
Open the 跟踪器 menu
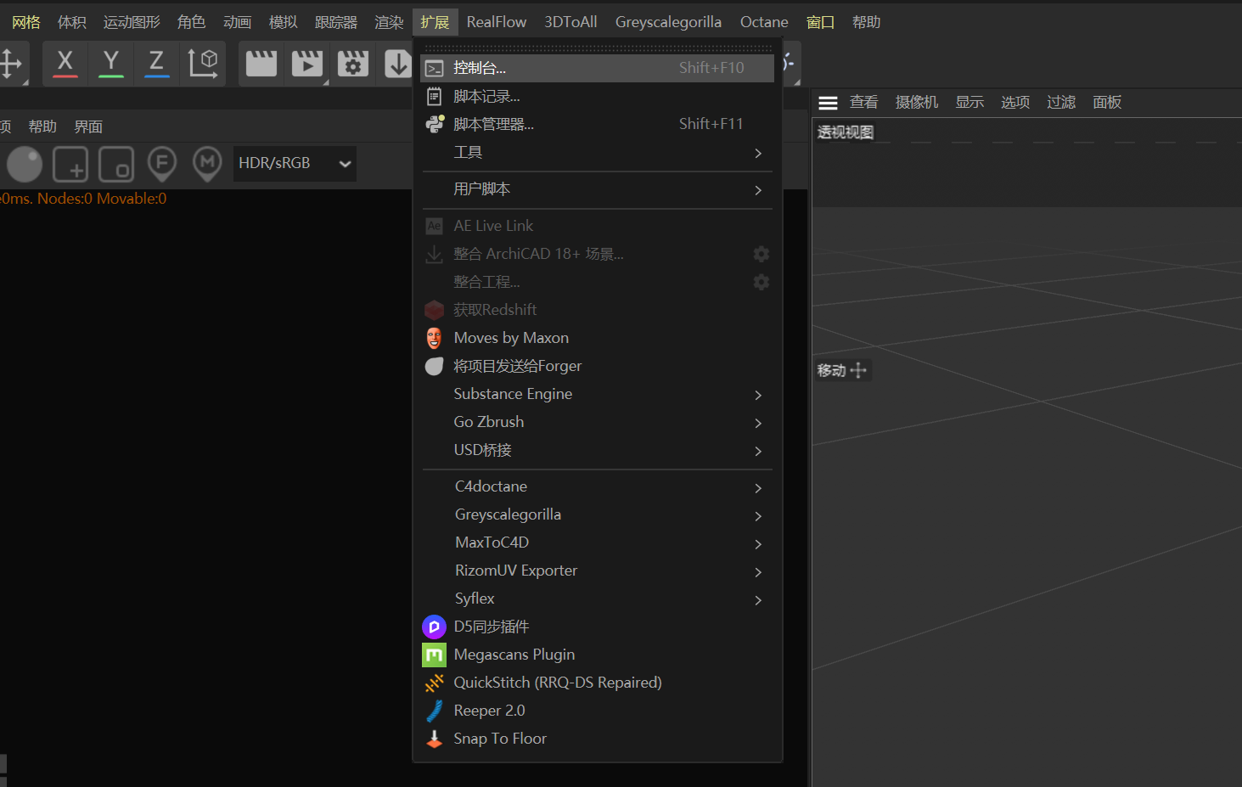336,22
